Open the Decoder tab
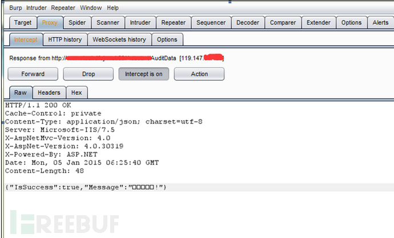The width and height of the screenshot is (394, 238). (248, 23)
